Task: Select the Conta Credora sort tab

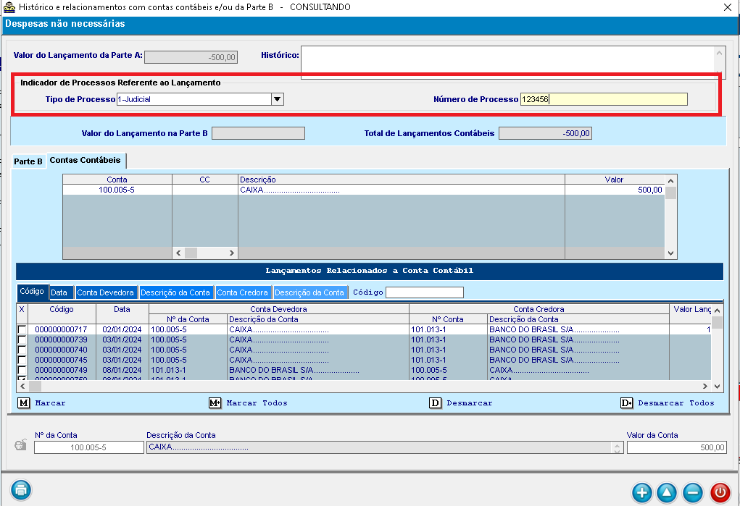Action: pyautogui.click(x=243, y=292)
